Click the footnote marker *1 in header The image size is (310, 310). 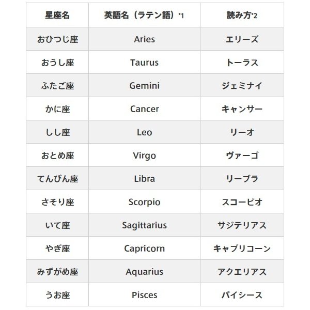pyautogui.click(x=181, y=15)
